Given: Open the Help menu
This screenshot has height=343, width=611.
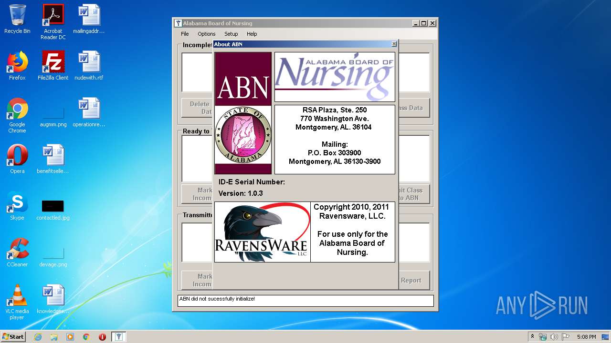Looking at the screenshot, I should (252, 34).
